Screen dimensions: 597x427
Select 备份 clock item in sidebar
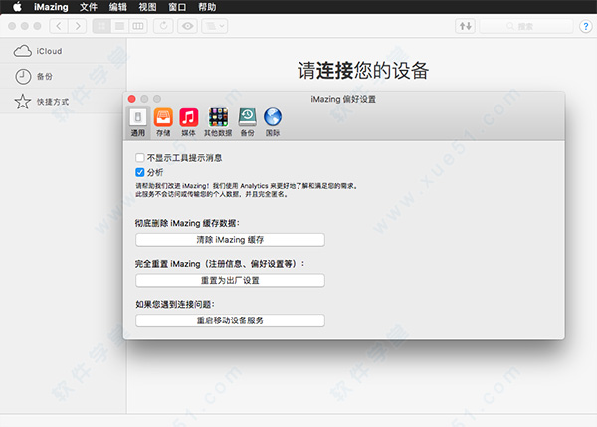(x=64, y=77)
